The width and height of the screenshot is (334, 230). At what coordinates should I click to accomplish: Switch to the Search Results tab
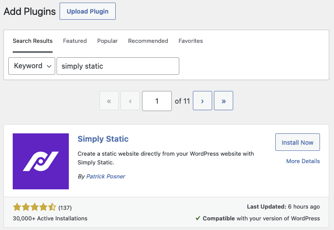(32, 41)
